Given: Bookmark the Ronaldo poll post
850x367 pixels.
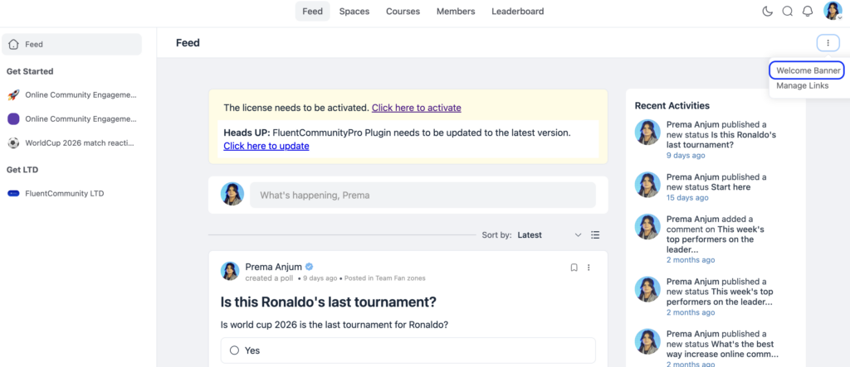Looking at the screenshot, I should click(x=574, y=268).
